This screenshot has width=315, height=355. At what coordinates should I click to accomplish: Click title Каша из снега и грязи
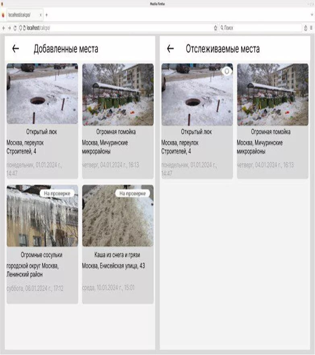coord(117,255)
